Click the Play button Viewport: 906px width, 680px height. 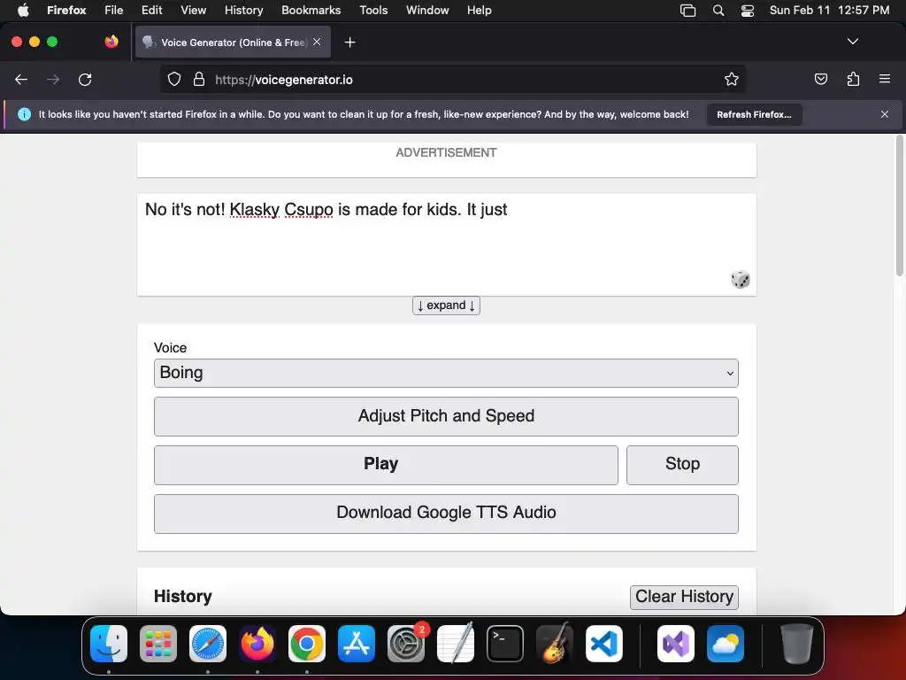tap(386, 465)
